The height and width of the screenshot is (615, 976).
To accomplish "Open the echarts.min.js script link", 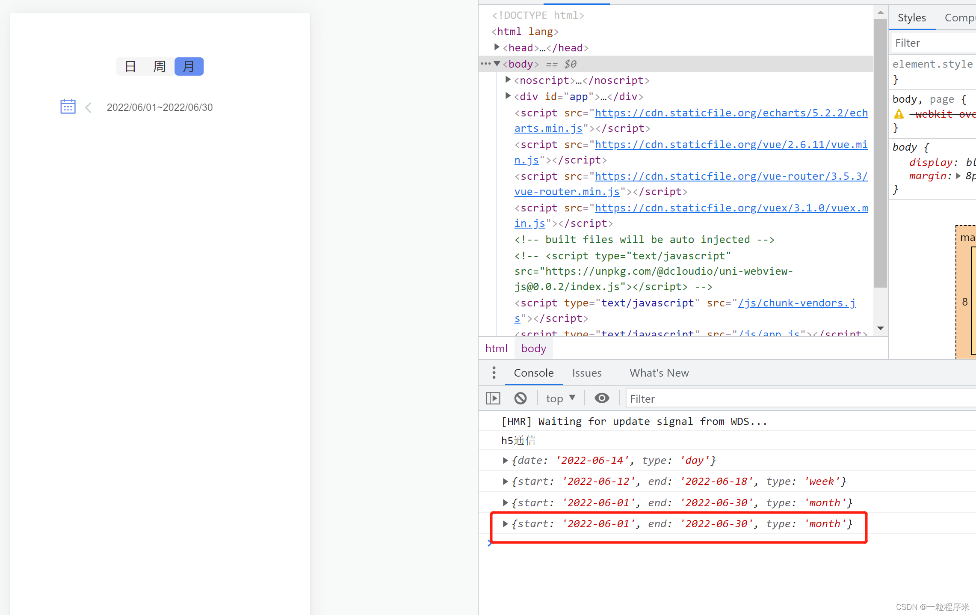I will [691, 121].
